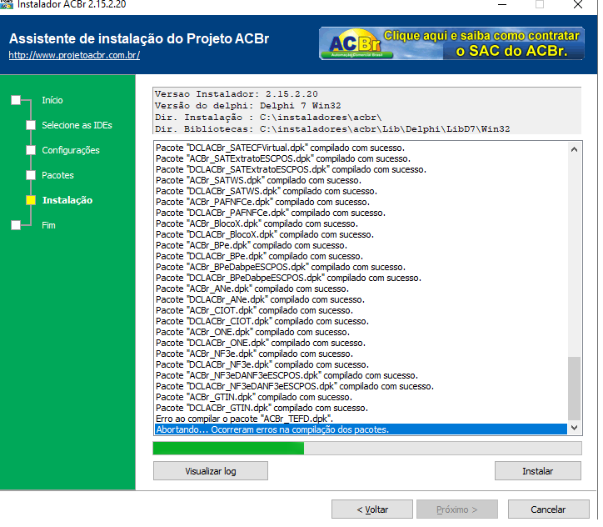Screen dimensions: 603x527
Task: Select the "ACBr_SATWS.dpk" compilado log line
Action: click(x=361, y=181)
